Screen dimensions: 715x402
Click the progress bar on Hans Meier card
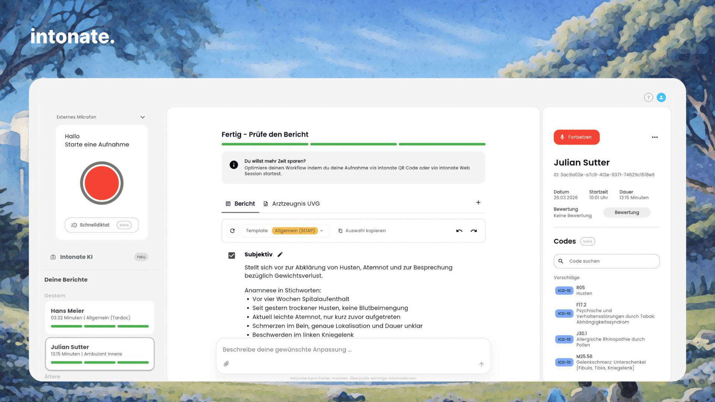click(100, 326)
